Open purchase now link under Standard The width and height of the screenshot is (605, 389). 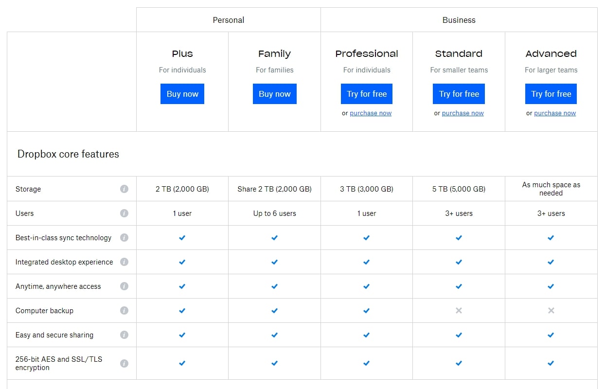[x=463, y=113]
